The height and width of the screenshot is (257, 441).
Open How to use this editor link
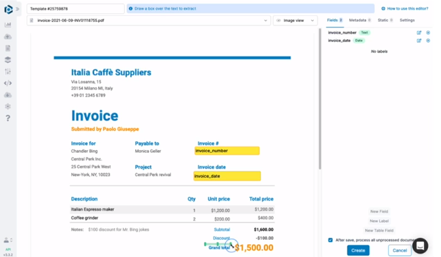[405, 9]
